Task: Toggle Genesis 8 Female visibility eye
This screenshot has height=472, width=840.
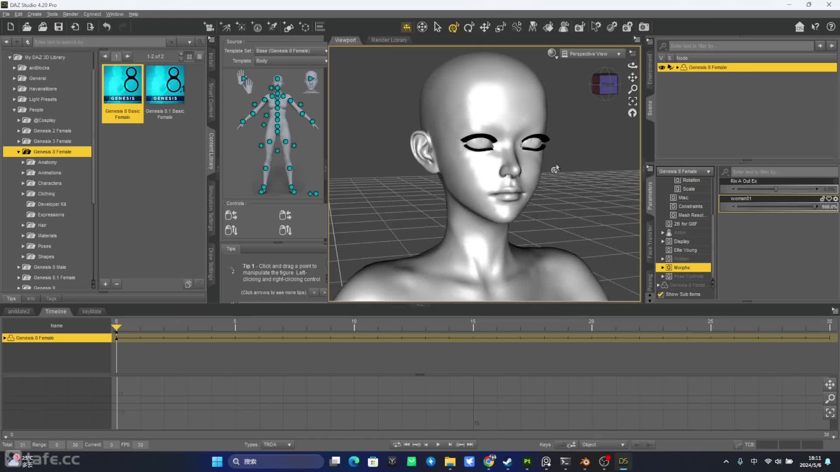Action: (x=661, y=67)
